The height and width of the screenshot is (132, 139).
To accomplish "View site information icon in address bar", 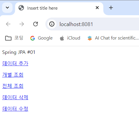I will coord(52,24).
